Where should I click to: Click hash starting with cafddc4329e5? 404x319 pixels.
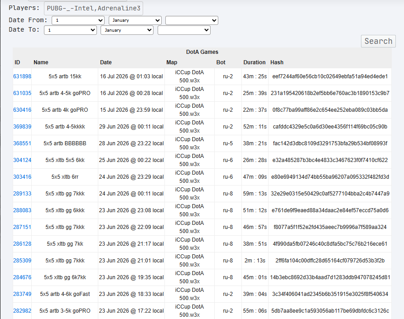click(x=330, y=127)
